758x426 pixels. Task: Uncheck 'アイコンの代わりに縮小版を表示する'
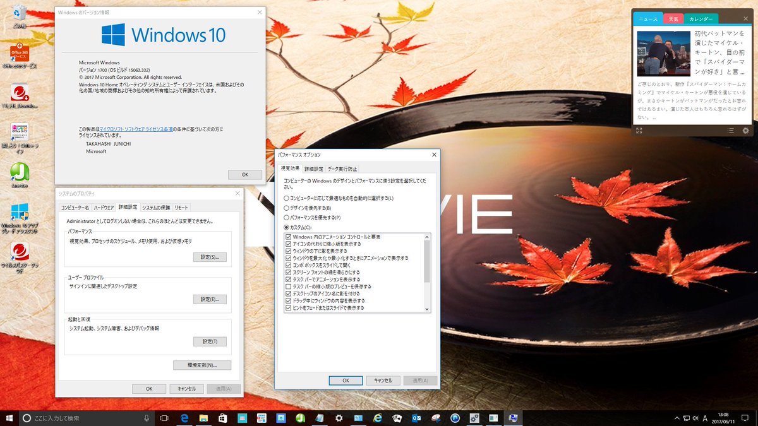pos(289,244)
